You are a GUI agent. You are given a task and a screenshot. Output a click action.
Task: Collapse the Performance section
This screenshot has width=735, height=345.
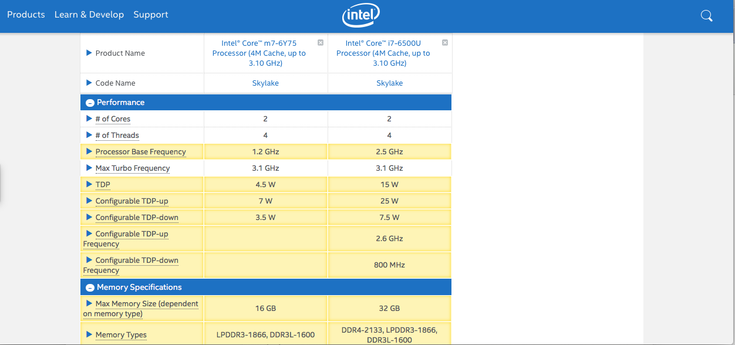tap(90, 103)
